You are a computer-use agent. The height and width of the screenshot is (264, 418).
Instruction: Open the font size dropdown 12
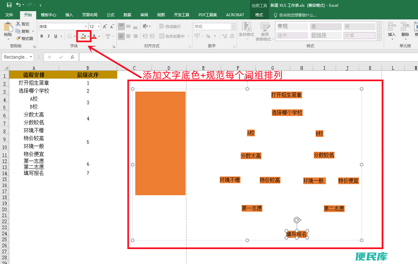[99, 26]
